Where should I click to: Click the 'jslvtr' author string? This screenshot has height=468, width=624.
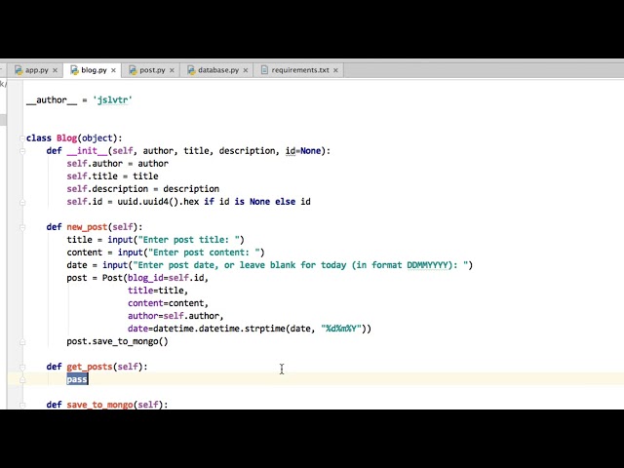pos(112,99)
